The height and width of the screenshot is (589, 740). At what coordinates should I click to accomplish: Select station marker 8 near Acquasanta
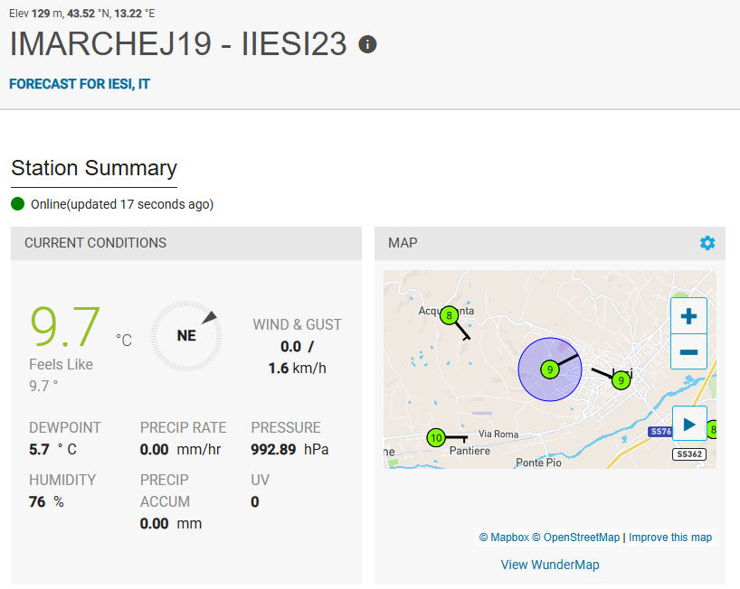pyautogui.click(x=449, y=315)
